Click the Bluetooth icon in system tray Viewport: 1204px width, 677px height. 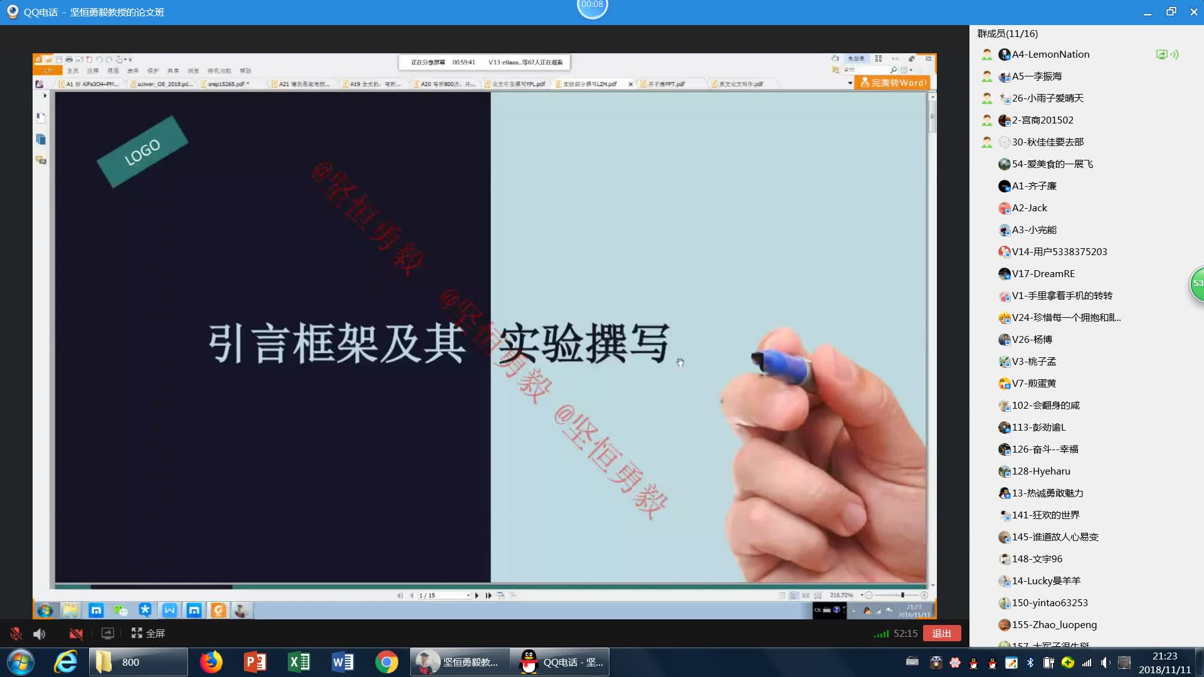point(1030,663)
